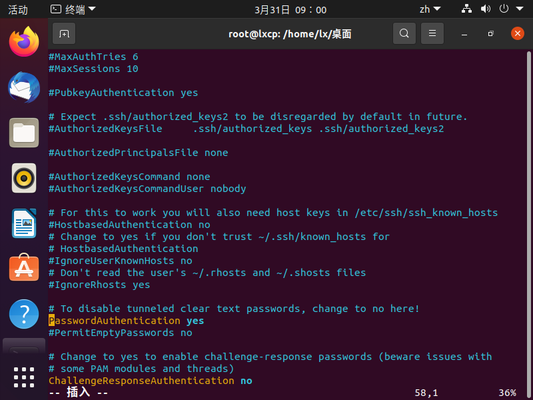Click the #MaxSessions 10 line
This screenshot has width=533, height=400.
point(93,69)
